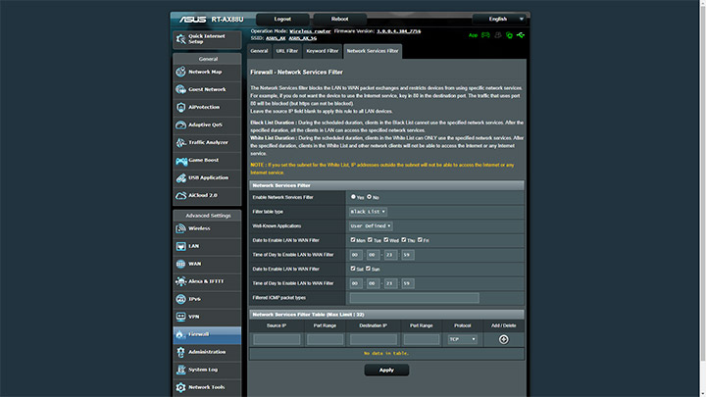The image size is (706, 397).
Task: Click the WAN globe icon
Action: tap(181, 264)
